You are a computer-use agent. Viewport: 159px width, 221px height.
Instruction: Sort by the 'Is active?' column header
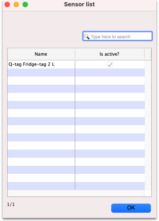click(110, 54)
